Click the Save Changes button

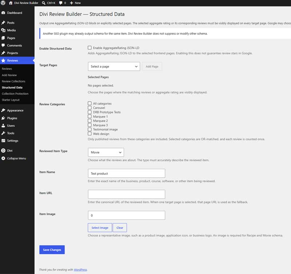(52, 250)
